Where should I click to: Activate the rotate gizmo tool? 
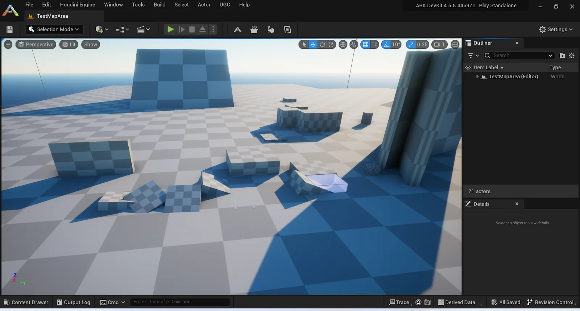pos(322,45)
